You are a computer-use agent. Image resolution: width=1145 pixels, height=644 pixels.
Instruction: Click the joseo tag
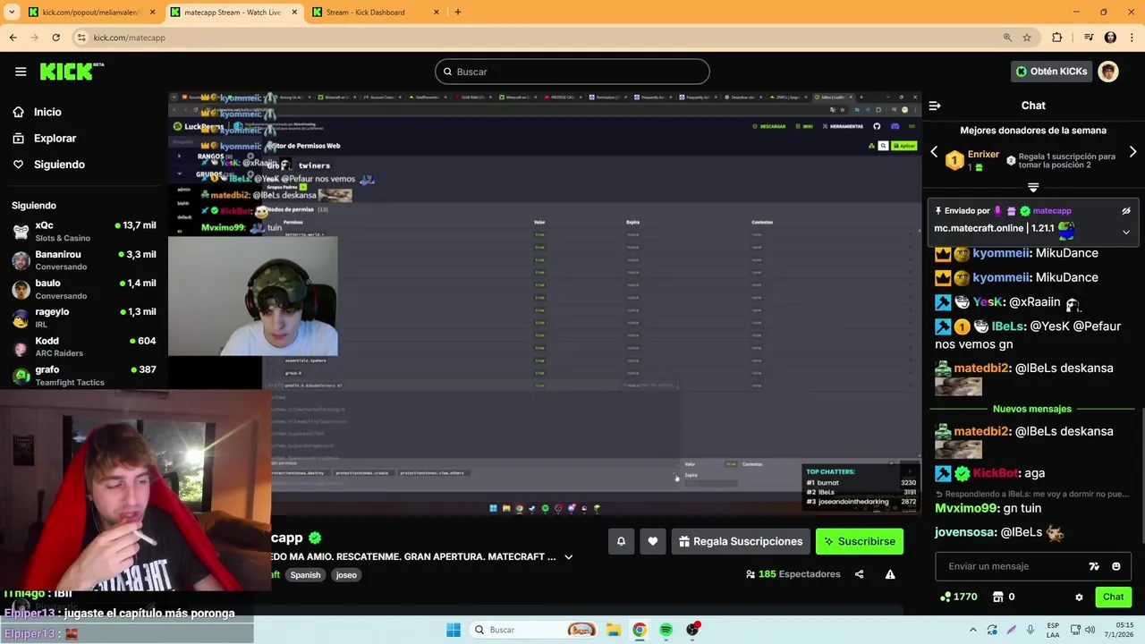346,575
